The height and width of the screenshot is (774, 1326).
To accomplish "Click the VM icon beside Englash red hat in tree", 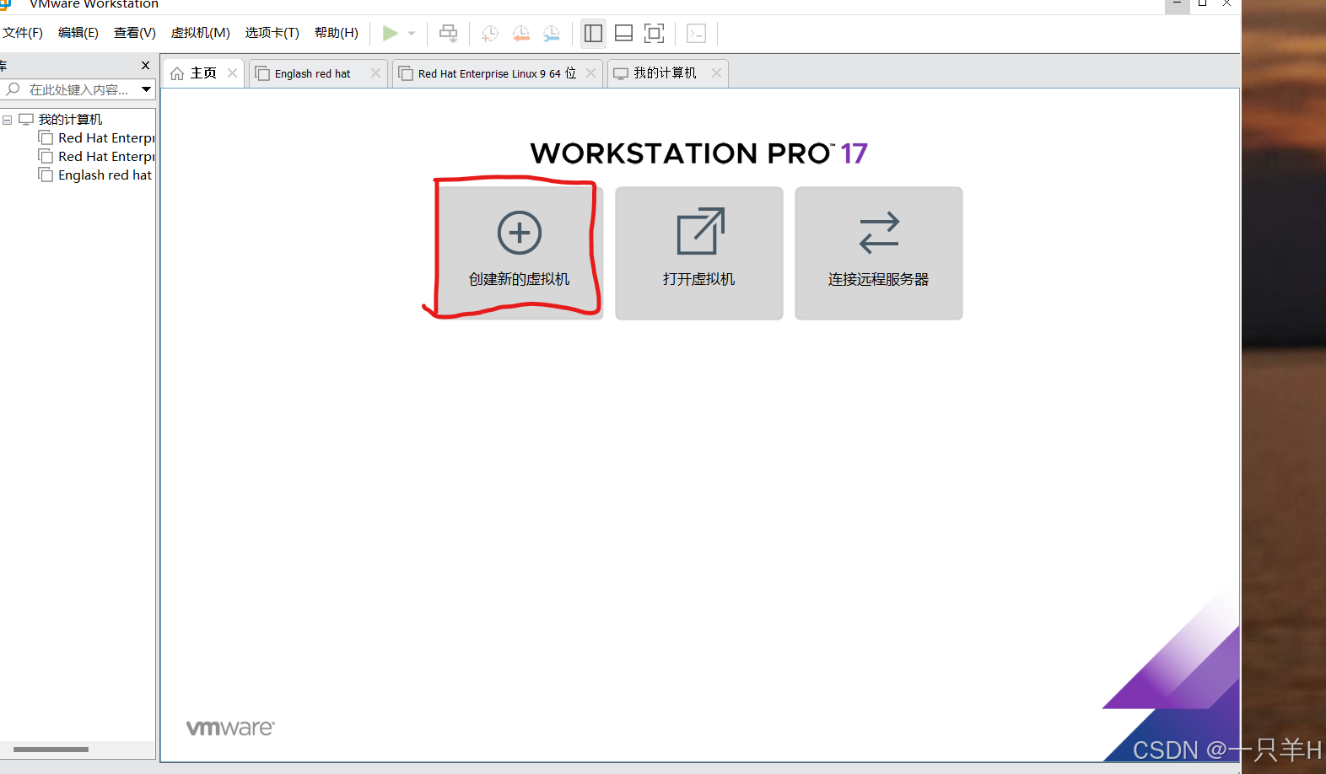I will [46, 175].
